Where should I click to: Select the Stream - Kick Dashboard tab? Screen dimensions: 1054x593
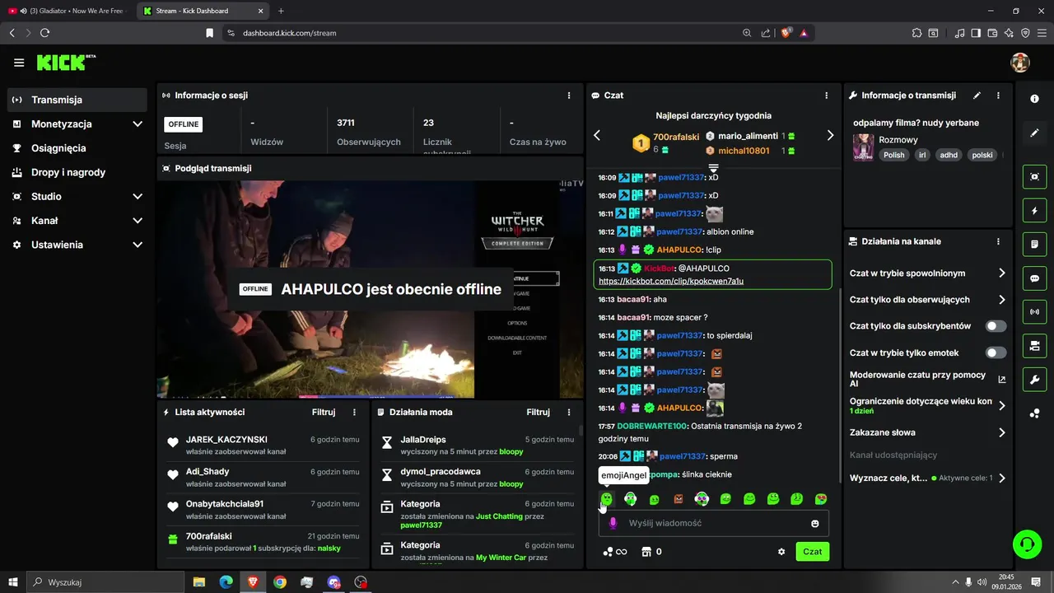click(x=203, y=11)
